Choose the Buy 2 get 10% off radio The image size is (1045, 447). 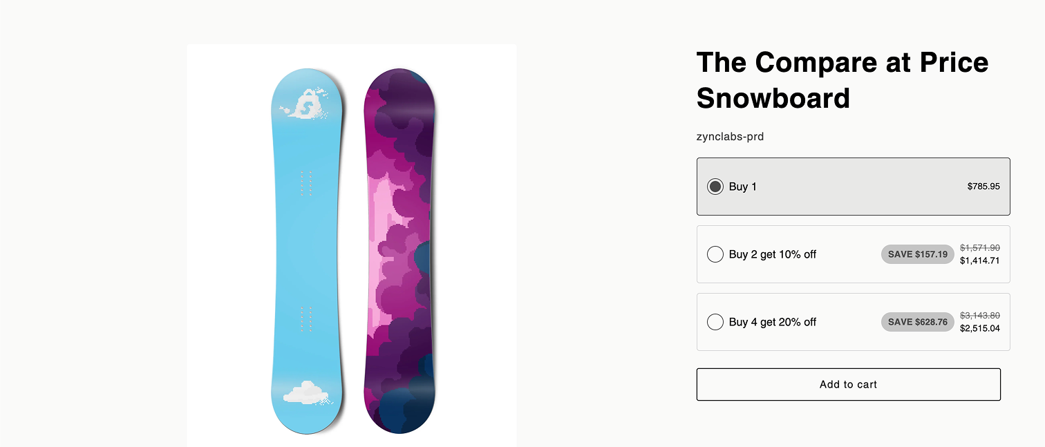[x=715, y=254]
